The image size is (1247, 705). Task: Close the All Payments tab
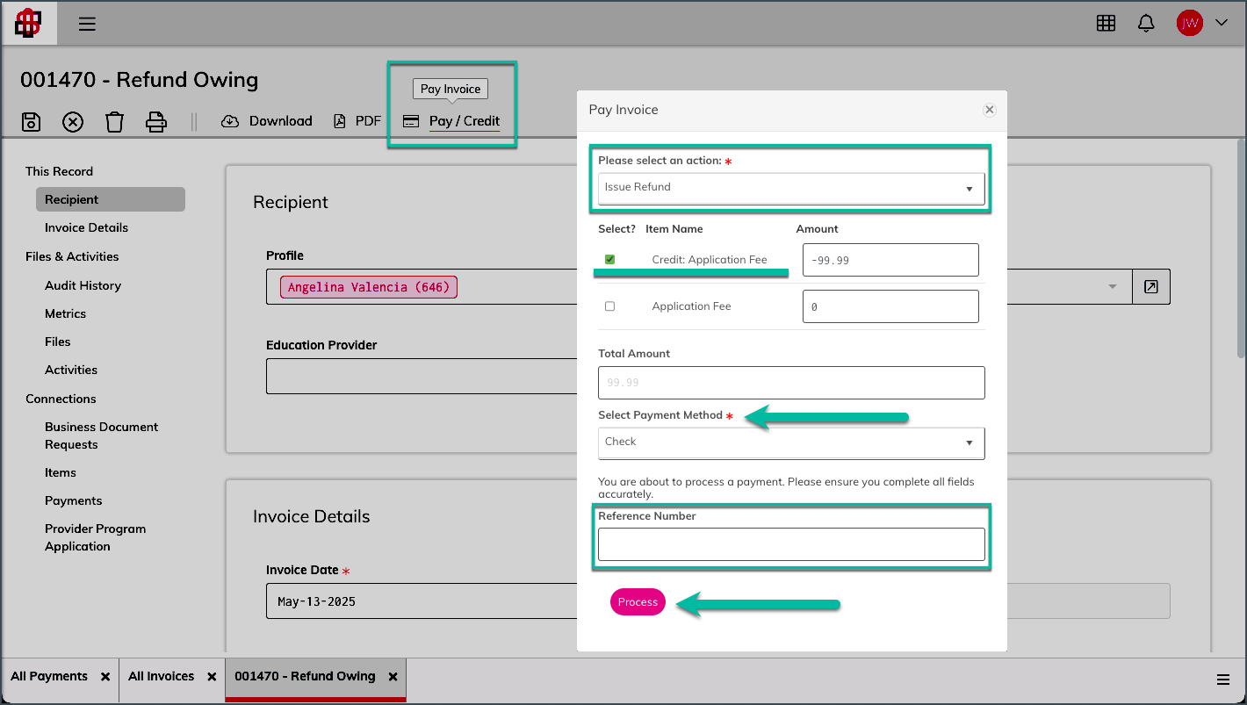[x=105, y=677]
